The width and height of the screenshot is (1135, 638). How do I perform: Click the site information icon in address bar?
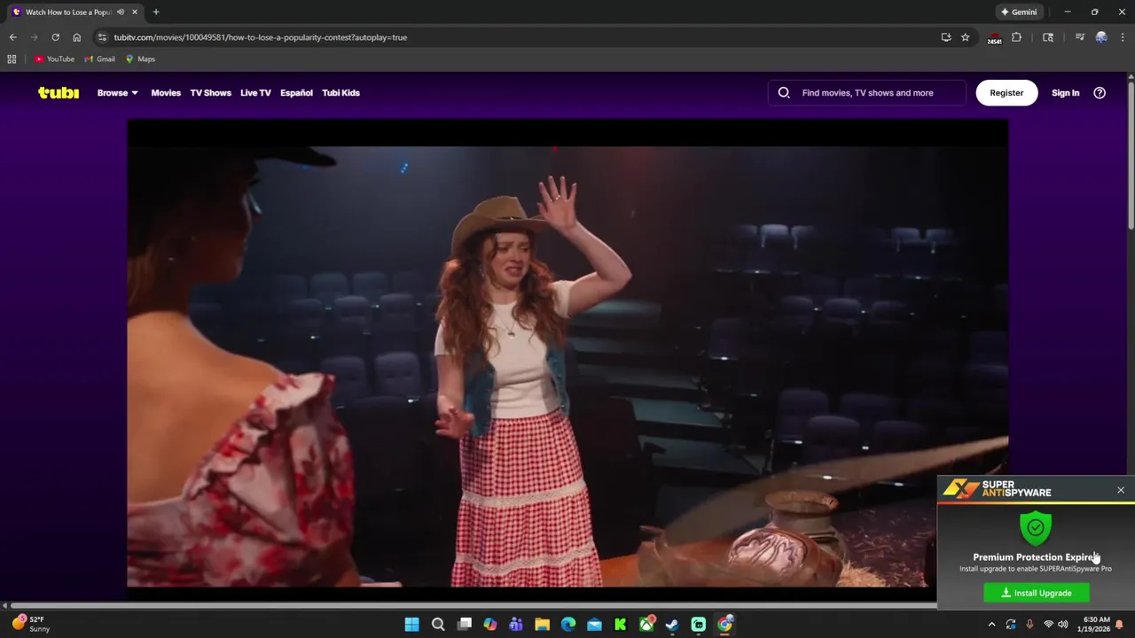[x=102, y=37]
